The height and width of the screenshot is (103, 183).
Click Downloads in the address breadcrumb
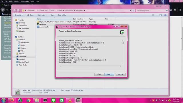(x=69, y=11)
